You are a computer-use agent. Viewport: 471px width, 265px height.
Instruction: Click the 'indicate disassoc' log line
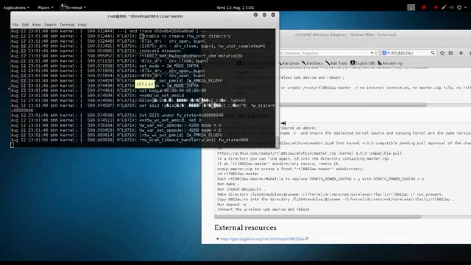pos(96,51)
